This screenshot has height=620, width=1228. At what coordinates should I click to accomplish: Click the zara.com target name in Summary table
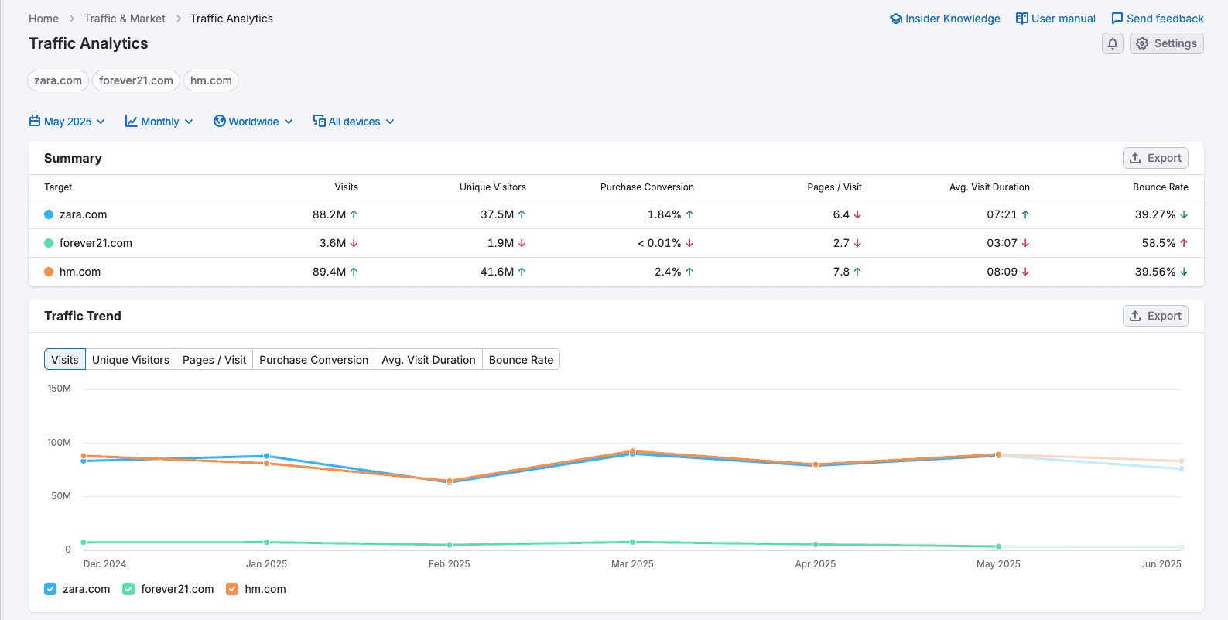[84, 214]
